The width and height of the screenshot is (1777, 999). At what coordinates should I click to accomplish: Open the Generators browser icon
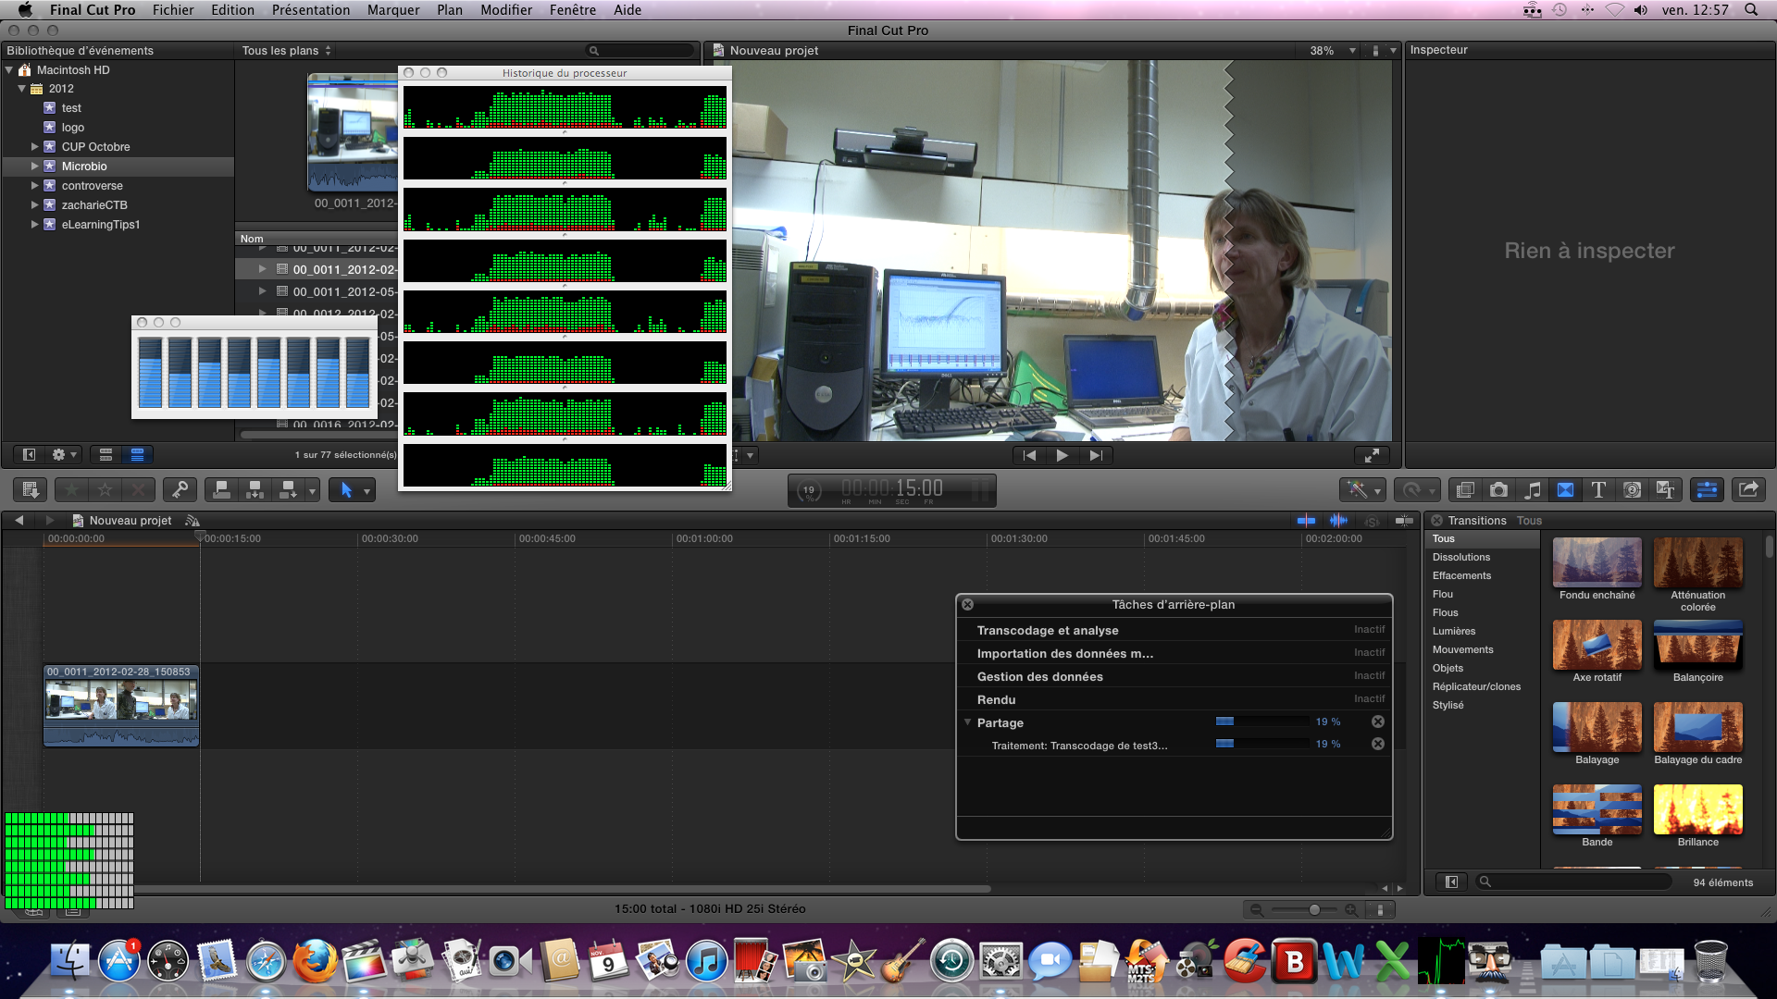[x=1632, y=489]
